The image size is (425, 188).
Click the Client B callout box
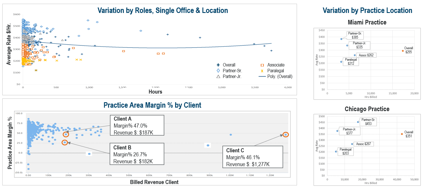(x=137, y=154)
